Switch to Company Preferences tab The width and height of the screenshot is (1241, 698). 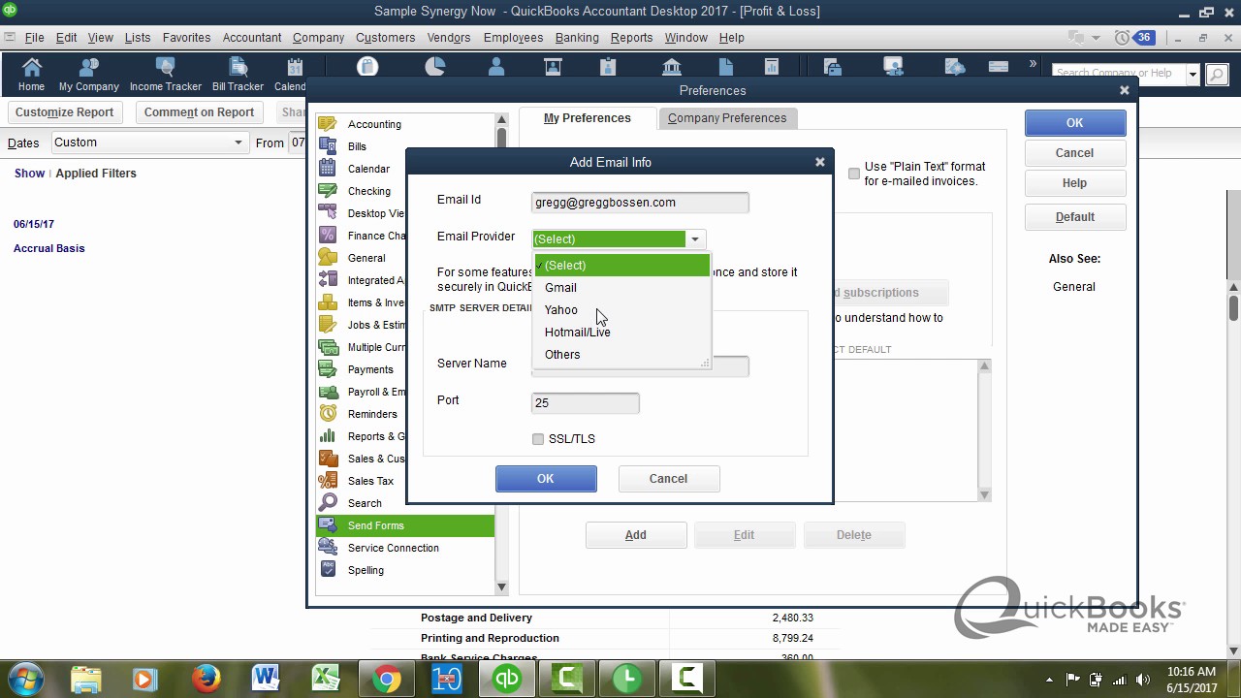(727, 118)
